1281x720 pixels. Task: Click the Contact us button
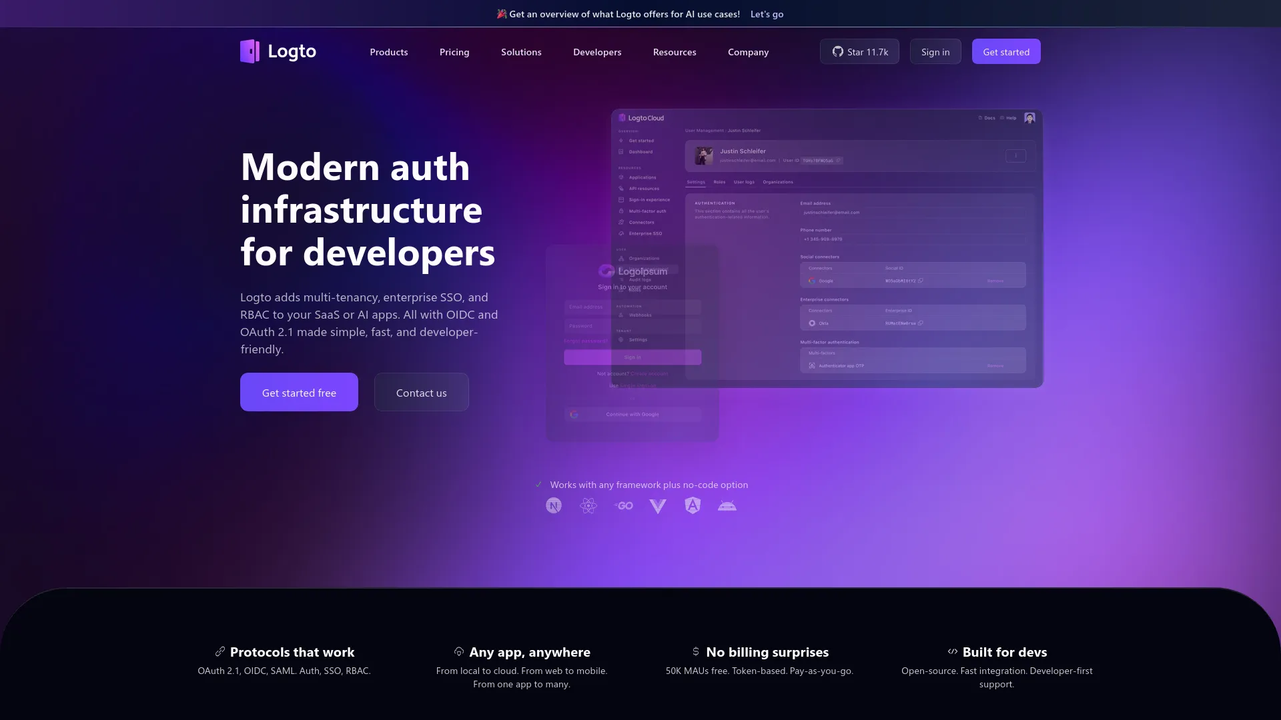[422, 392]
